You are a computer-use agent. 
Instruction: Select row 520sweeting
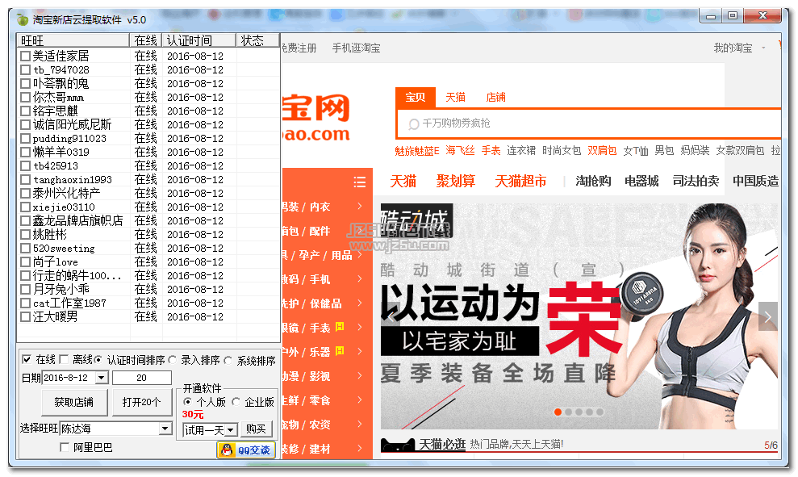(148, 249)
